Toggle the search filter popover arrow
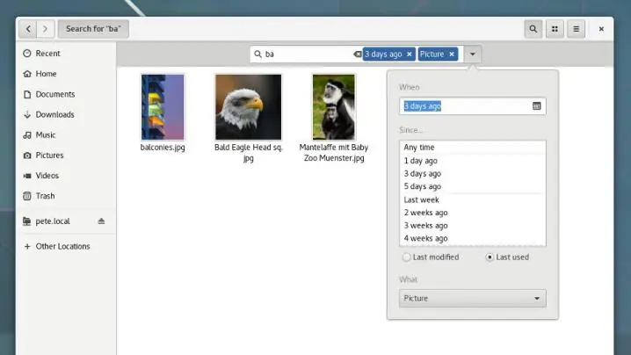 coord(473,54)
